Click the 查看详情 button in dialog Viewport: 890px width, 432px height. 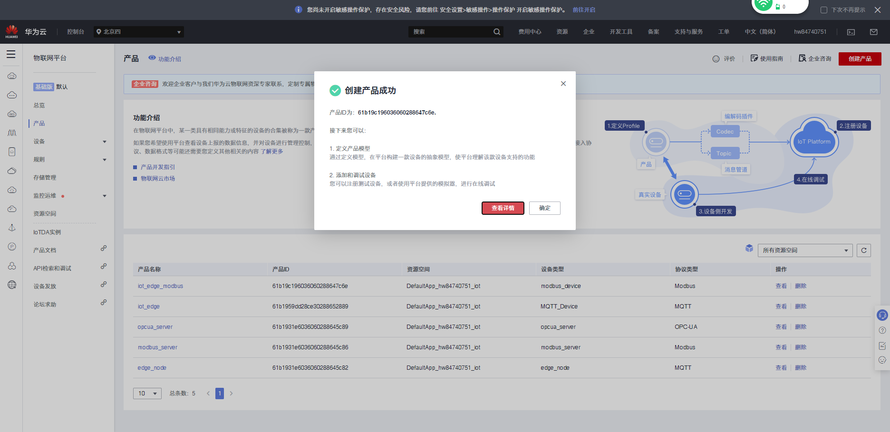click(x=503, y=208)
